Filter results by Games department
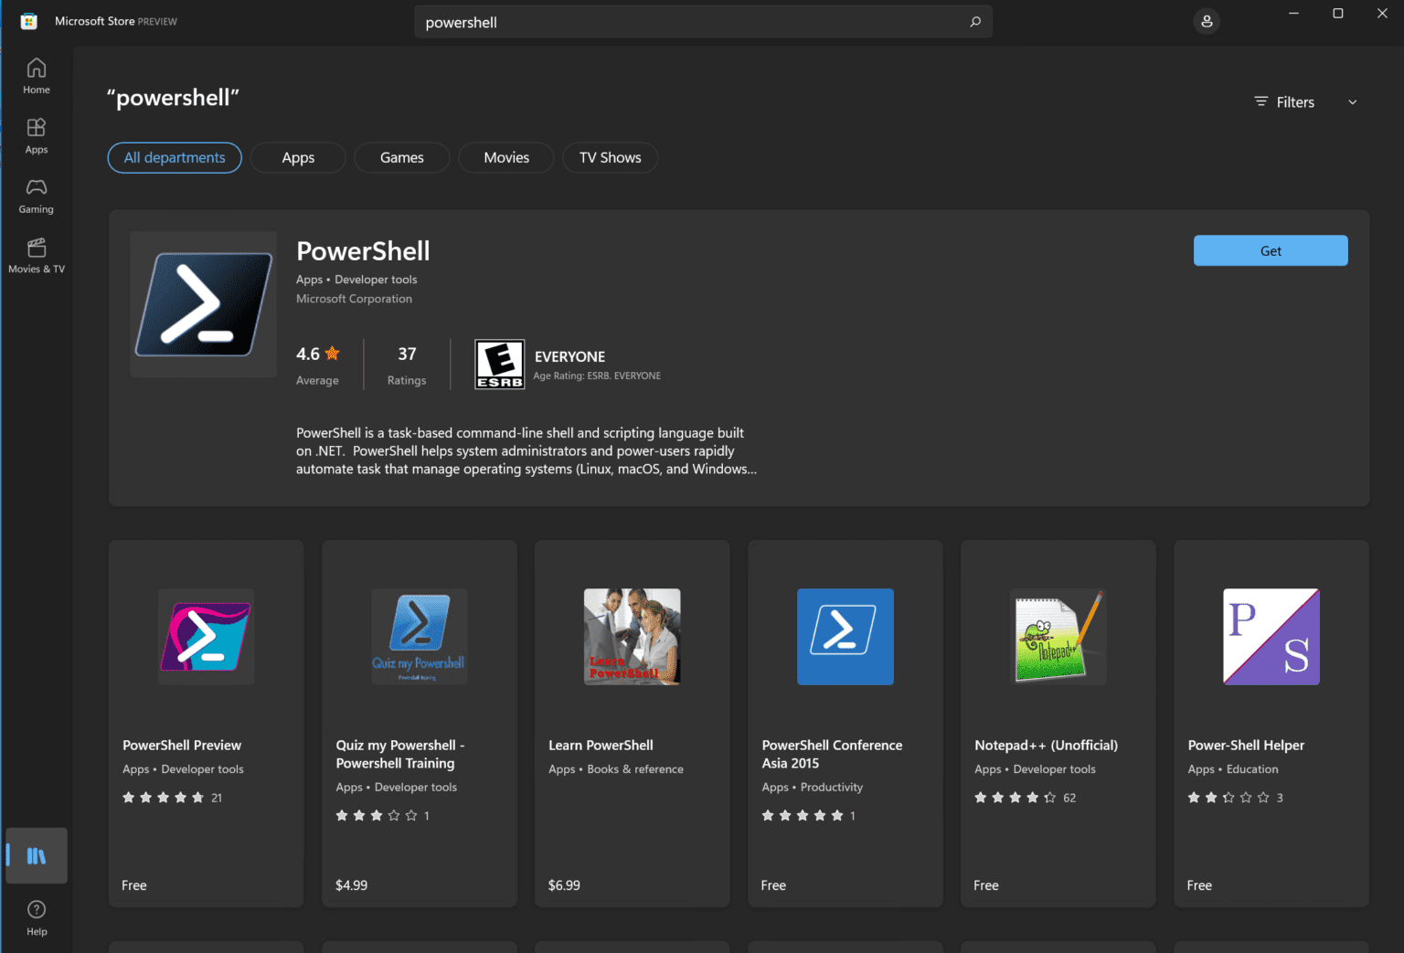The width and height of the screenshot is (1404, 953). [401, 157]
